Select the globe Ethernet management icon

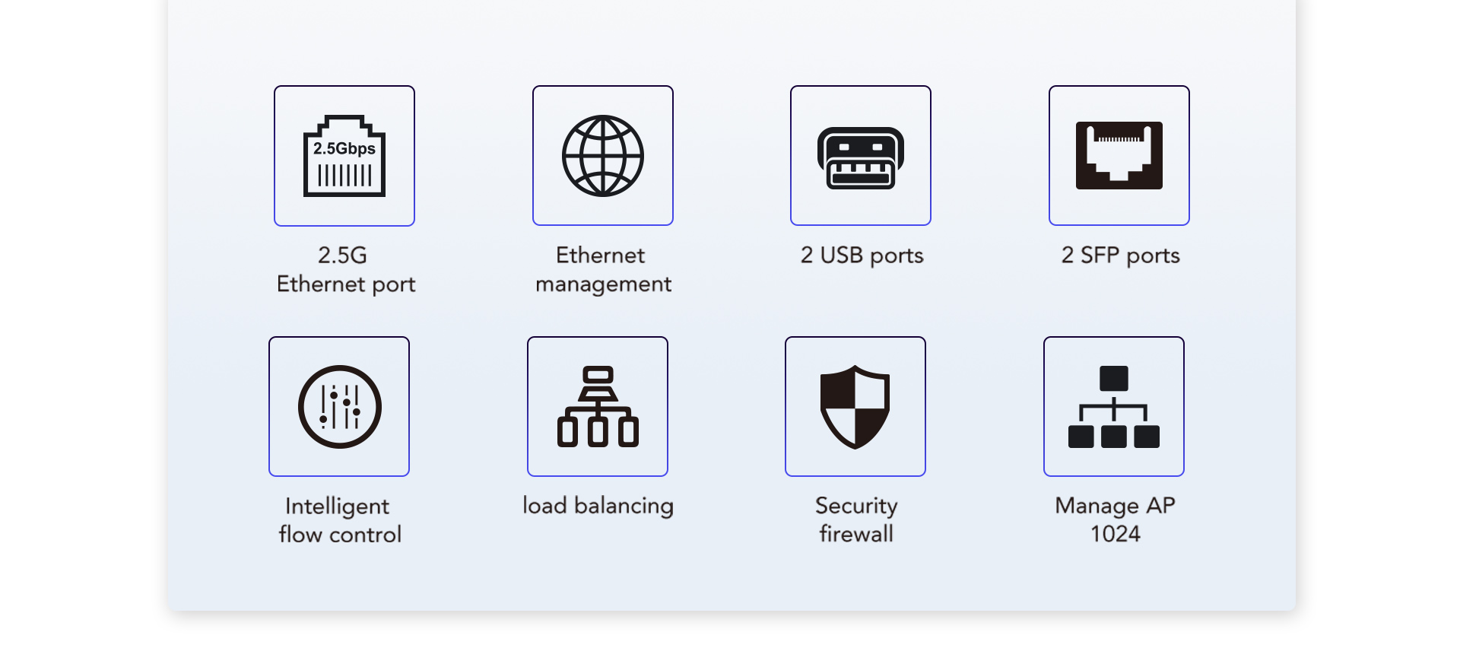pos(603,156)
